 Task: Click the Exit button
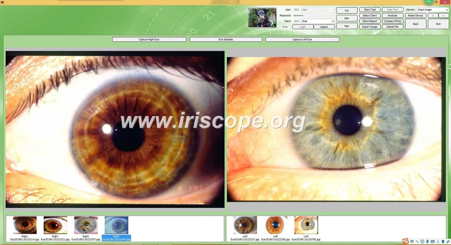[x=438, y=24]
